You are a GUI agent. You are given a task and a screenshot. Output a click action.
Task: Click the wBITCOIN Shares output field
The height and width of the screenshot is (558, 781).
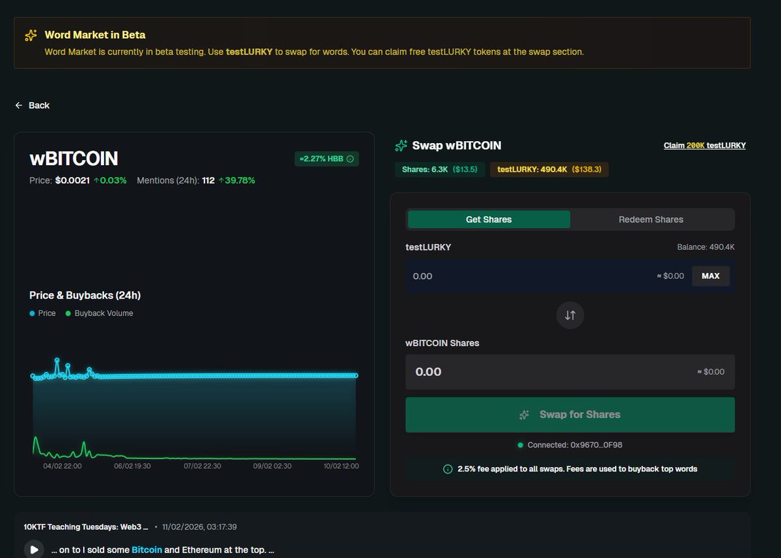click(x=570, y=372)
